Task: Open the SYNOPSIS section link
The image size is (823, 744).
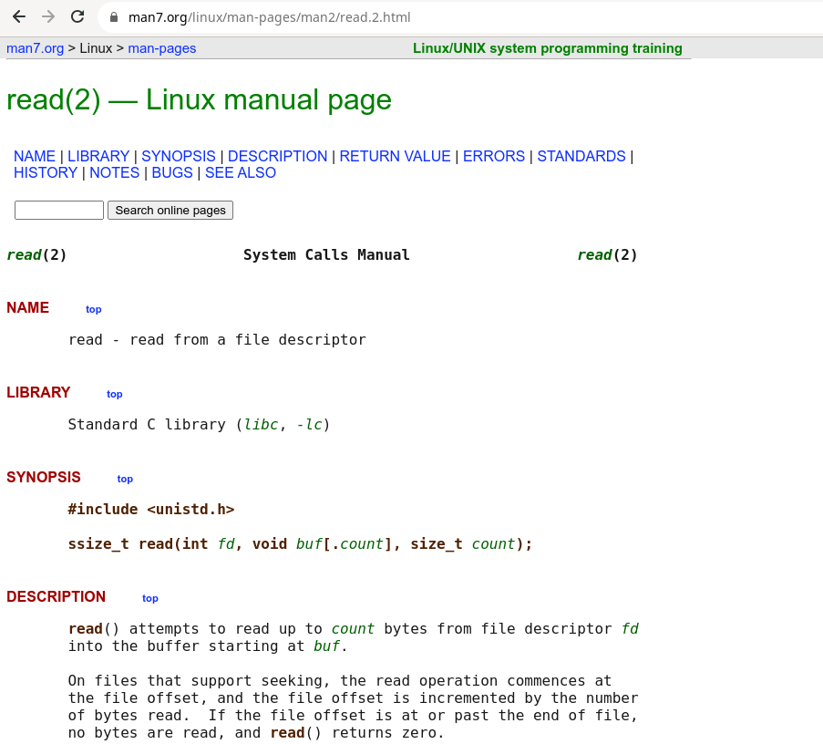Action: [x=178, y=156]
